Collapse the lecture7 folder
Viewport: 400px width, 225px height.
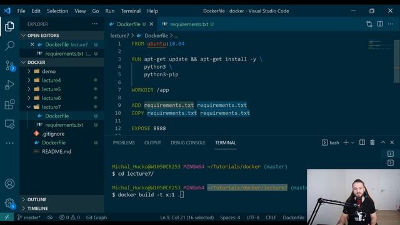coord(29,107)
